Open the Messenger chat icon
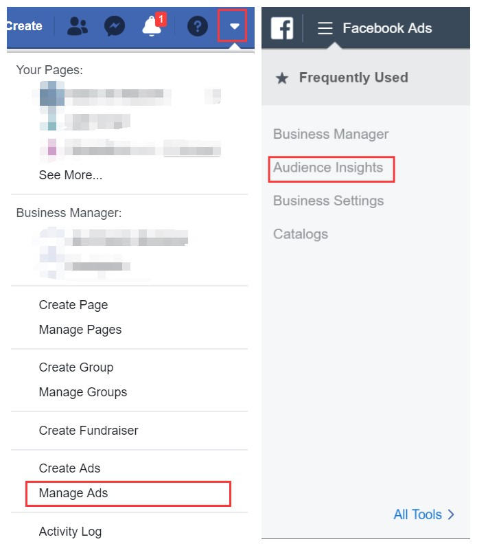 (x=115, y=26)
